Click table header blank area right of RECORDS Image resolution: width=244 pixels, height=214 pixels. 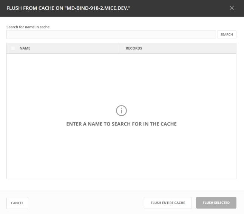196,48
